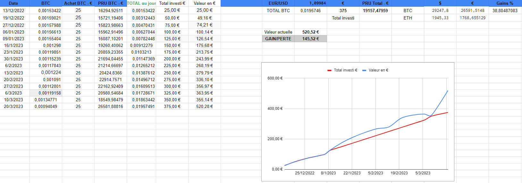Select the 'TOTAL BTC' label cell
The width and height of the screenshot is (522, 183).
[x=278, y=11]
